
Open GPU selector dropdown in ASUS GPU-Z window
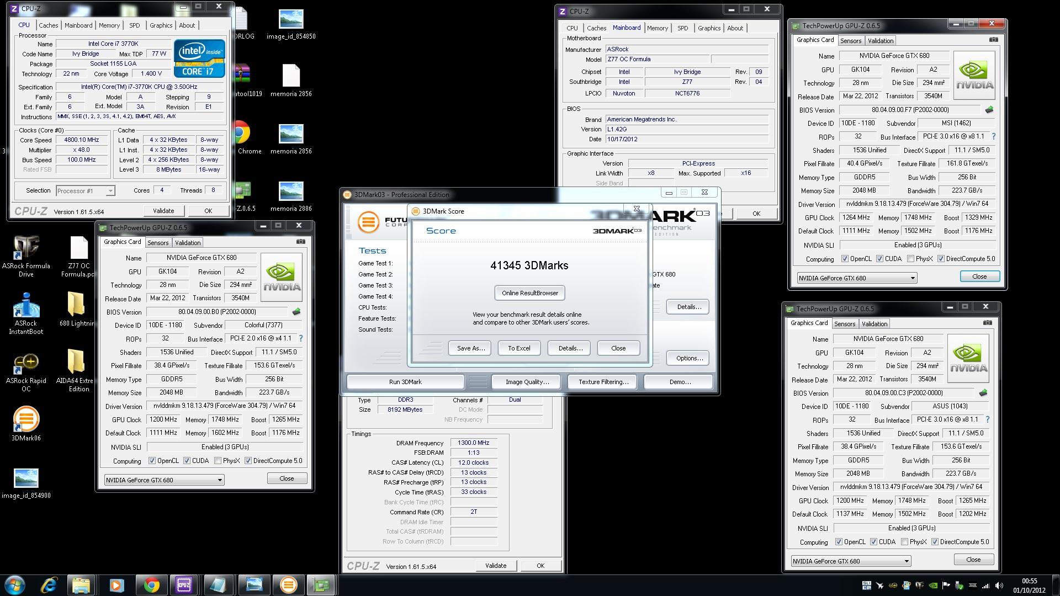click(851, 561)
